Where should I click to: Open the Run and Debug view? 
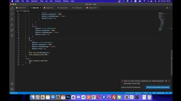pos(12,25)
